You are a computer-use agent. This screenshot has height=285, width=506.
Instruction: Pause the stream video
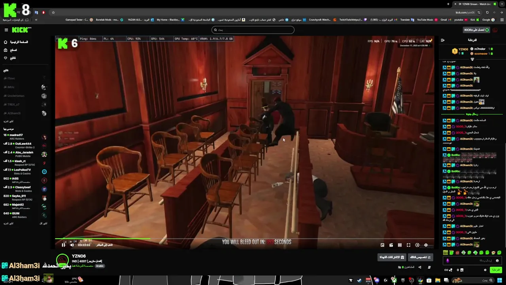pos(63,245)
